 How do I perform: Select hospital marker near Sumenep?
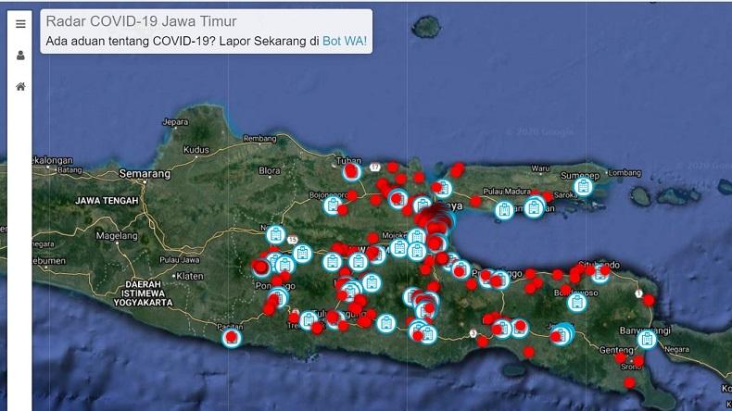point(583,186)
